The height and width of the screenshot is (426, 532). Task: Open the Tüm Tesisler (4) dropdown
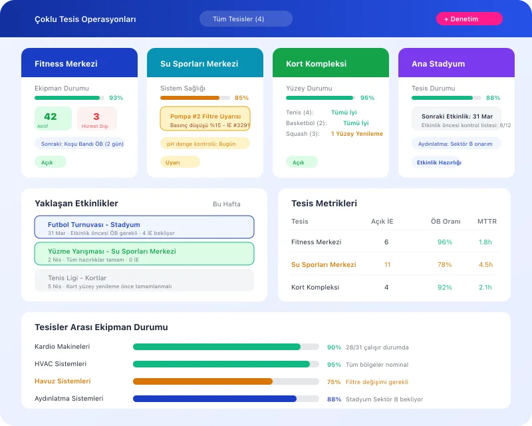click(x=245, y=19)
